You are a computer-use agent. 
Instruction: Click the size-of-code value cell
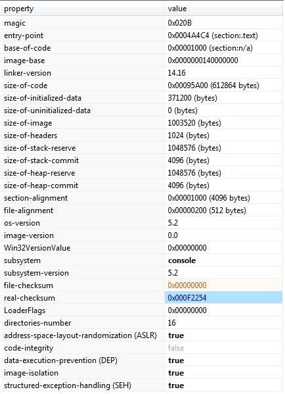pyautogui.click(x=224, y=86)
